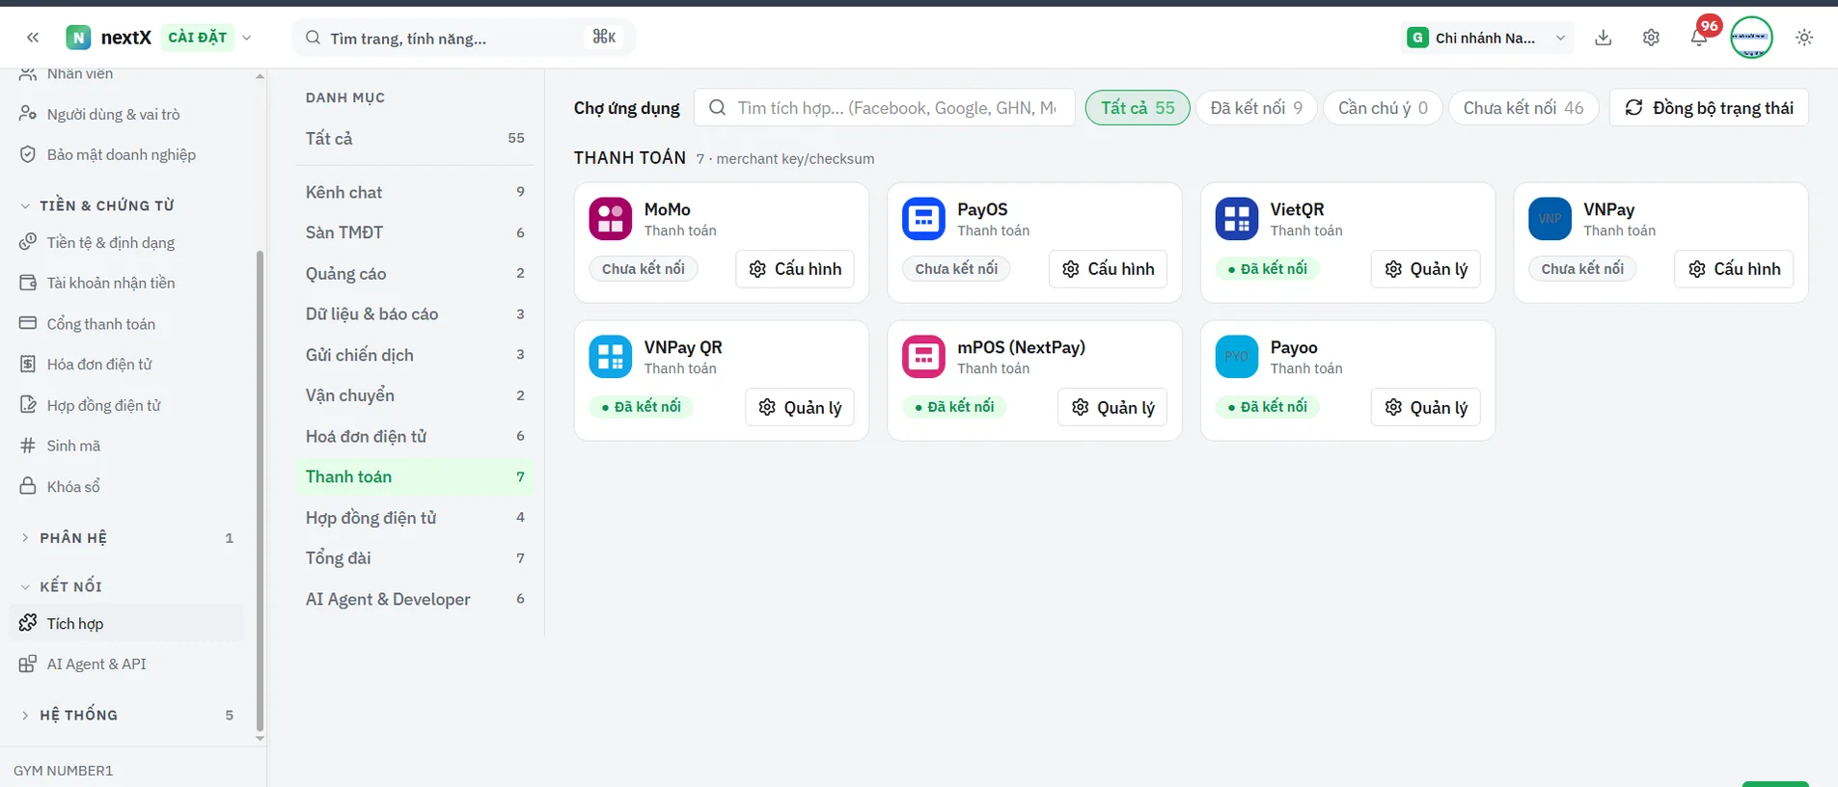Screen dimensions: 1838x787
Task: Collapse the sidebar with the double-chevron icon
Action: click(x=33, y=38)
